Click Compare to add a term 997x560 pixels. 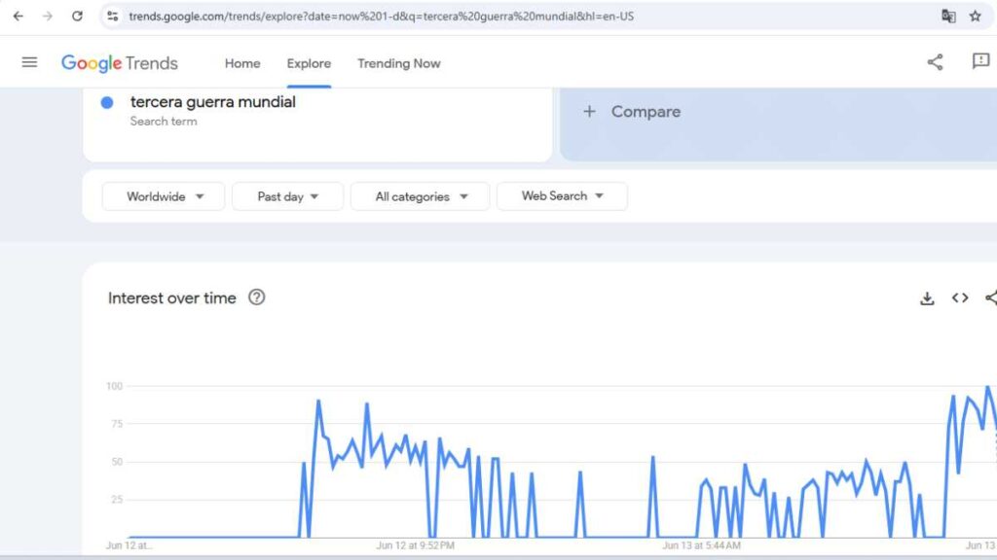point(633,112)
